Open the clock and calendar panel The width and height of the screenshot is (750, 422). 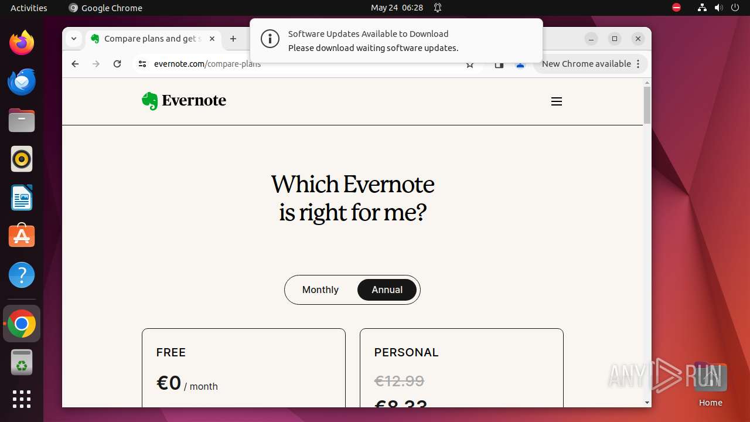coord(397,8)
